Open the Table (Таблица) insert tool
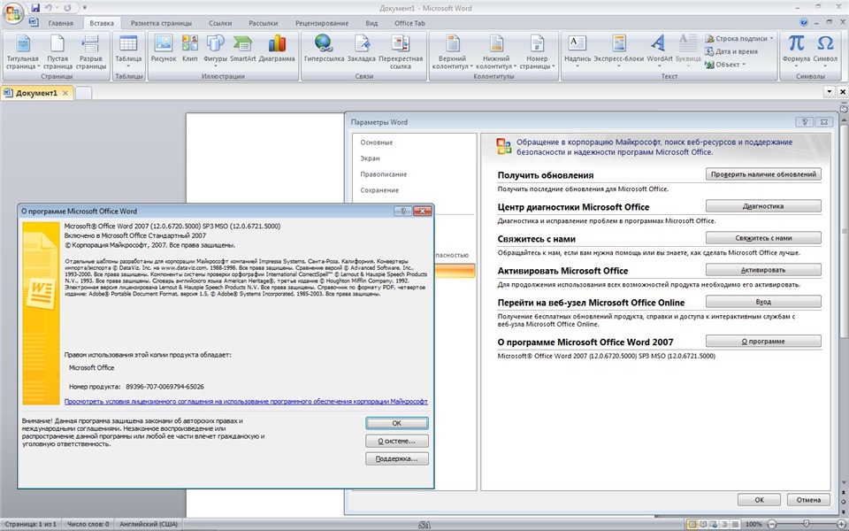 tap(128, 52)
